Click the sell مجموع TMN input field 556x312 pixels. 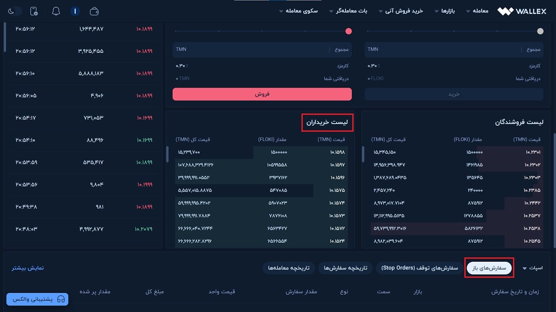(262, 49)
